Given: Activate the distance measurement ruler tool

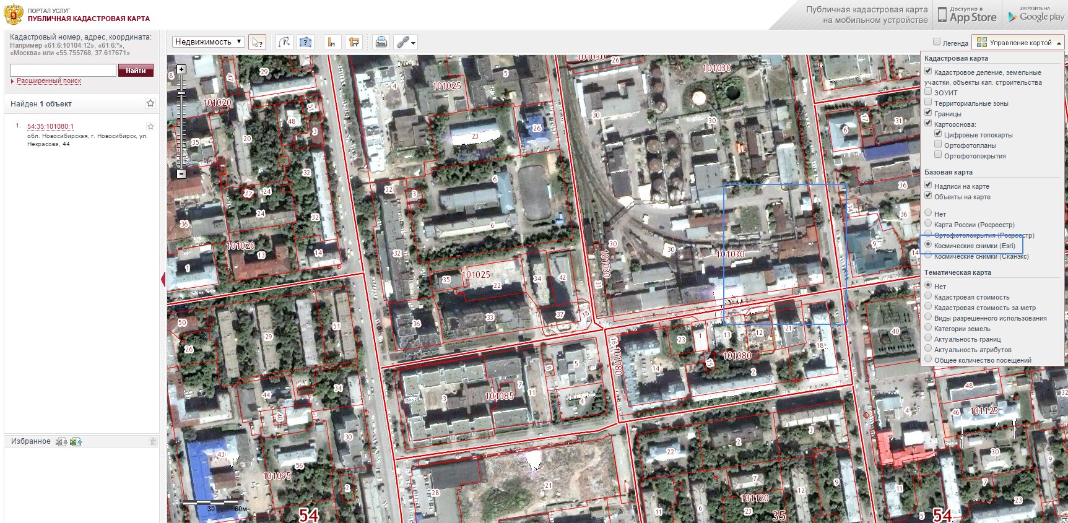Looking at the screenshot, I should (332, 42).
